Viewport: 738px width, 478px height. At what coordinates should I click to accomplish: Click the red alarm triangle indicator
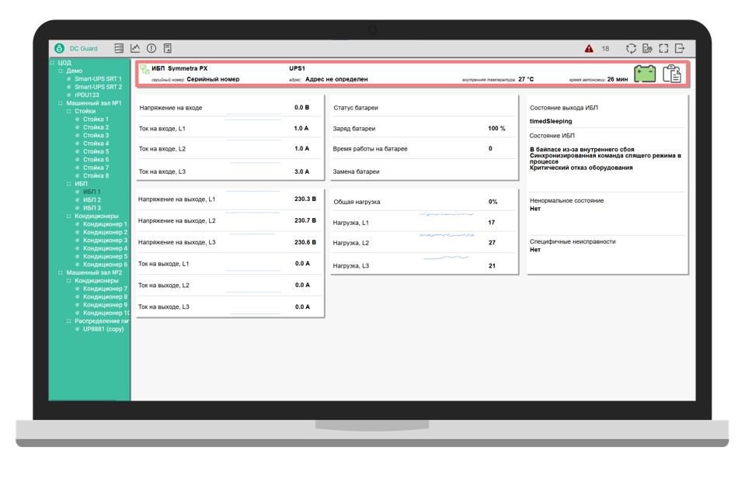[589, 48]
